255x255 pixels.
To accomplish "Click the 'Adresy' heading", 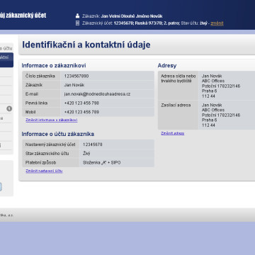I will tap(167, 66).
